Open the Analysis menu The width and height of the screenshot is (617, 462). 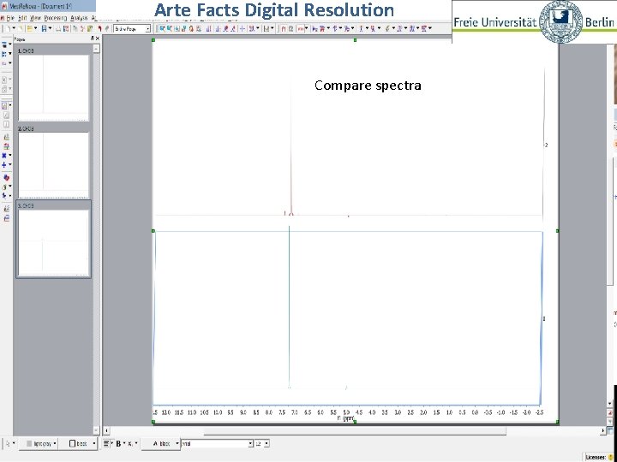point(79,18)
